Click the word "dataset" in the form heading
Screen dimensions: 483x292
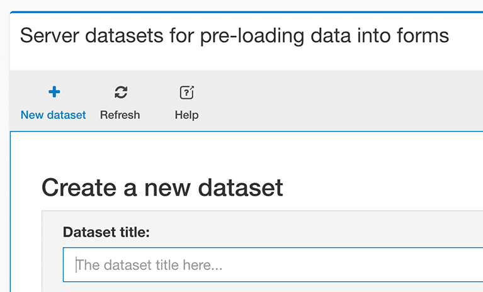coord(241,188)
